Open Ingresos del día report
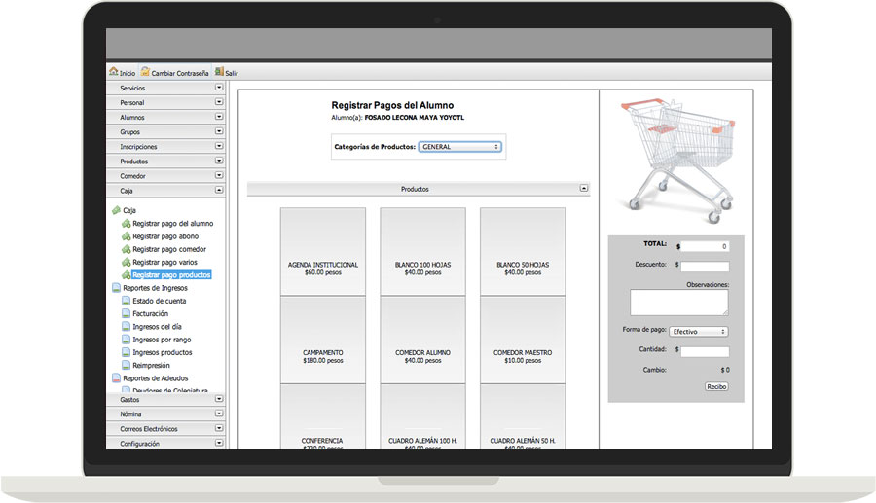The height and width of the screenshot is (503, 876). pos(157,326)
